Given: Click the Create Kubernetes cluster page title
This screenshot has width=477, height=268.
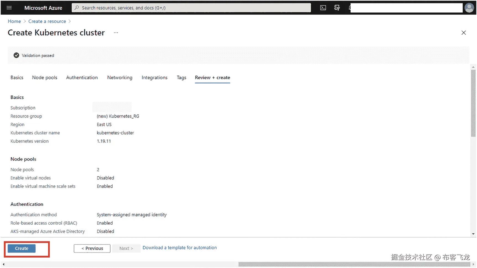Looking at the screenshot, I should point(56,33).
